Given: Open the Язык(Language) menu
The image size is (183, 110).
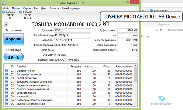Looking at the screenshot, I should click(71, 8).
